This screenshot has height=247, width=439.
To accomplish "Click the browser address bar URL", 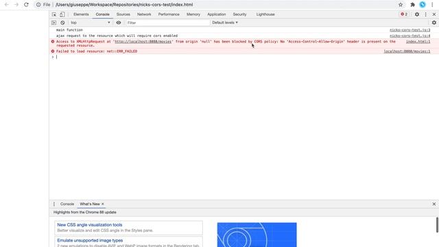I will (124, 5).
